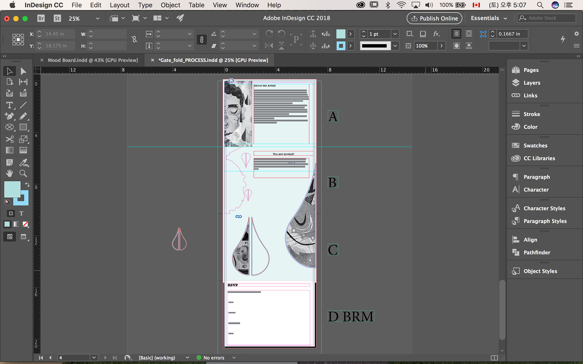Toggle formatting affects text button

(x=21, y=213)
